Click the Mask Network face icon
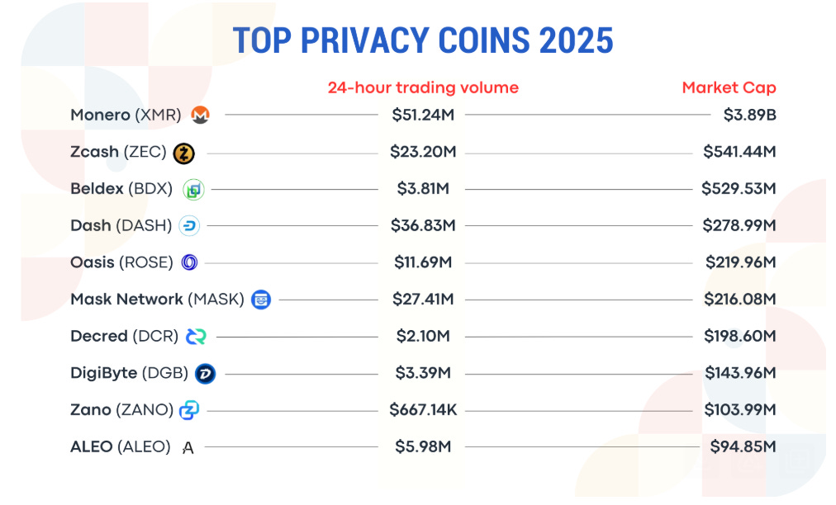The width and height of the screenshot is (836, 505). pos(261,300)
